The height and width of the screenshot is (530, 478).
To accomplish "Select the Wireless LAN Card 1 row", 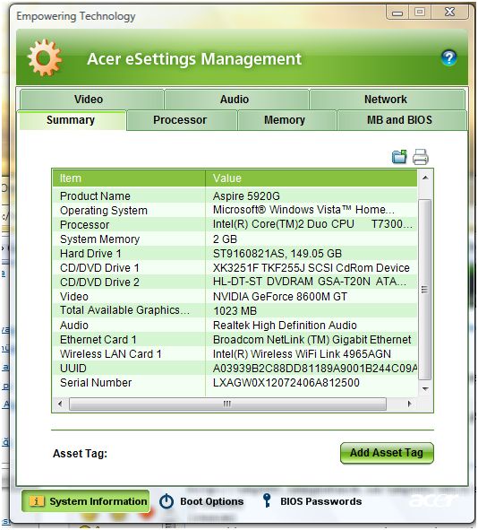I will (235, 354).
